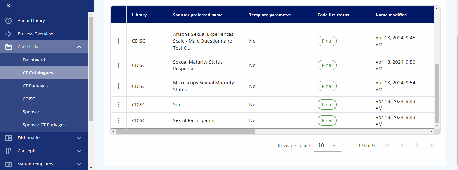Click the Syntax Templates star-folder icon
Image resolution: width=458 pixels, height=170 pixels.
point(8,164)
